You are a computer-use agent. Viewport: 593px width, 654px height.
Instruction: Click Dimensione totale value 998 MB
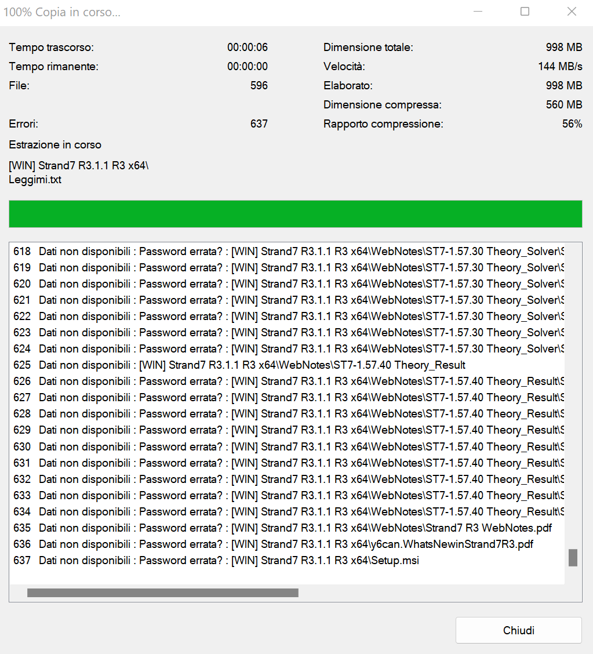point(564,48)
